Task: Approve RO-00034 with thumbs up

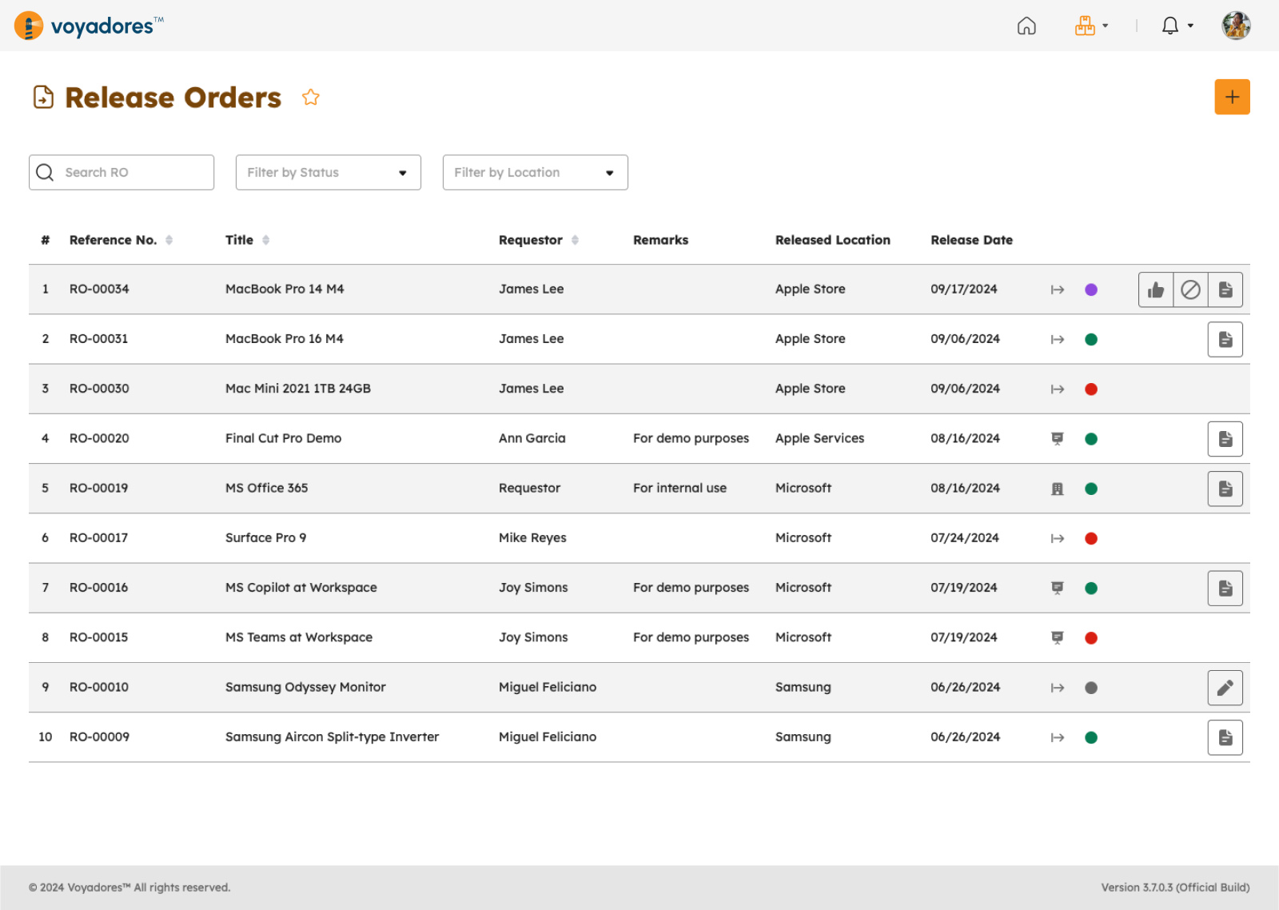Action: [x=1156, y=289]
